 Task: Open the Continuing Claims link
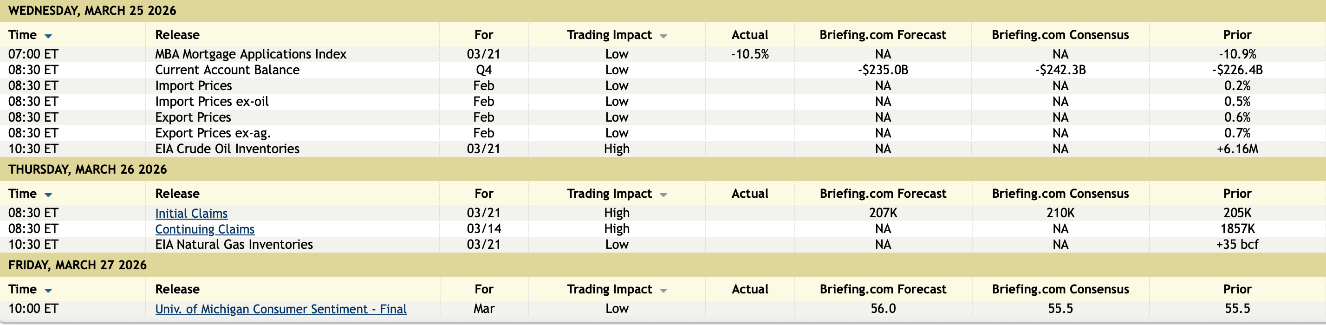pyautogui.click(x=204, y=229)
